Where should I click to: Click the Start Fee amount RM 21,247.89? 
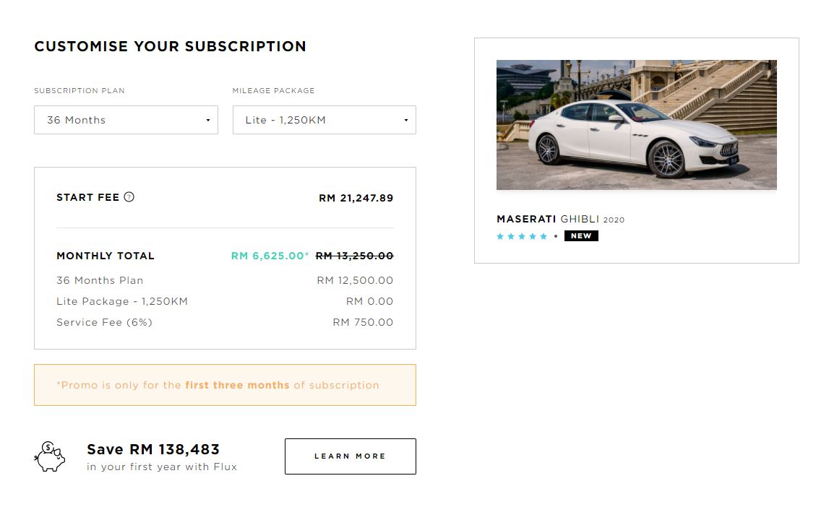[x=356, y=198]
